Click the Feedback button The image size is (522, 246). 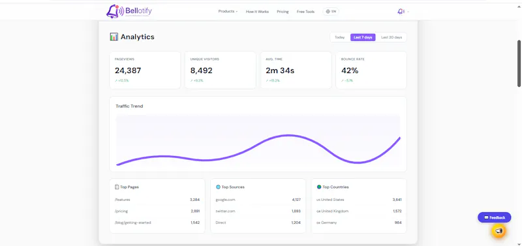[494, 217]
